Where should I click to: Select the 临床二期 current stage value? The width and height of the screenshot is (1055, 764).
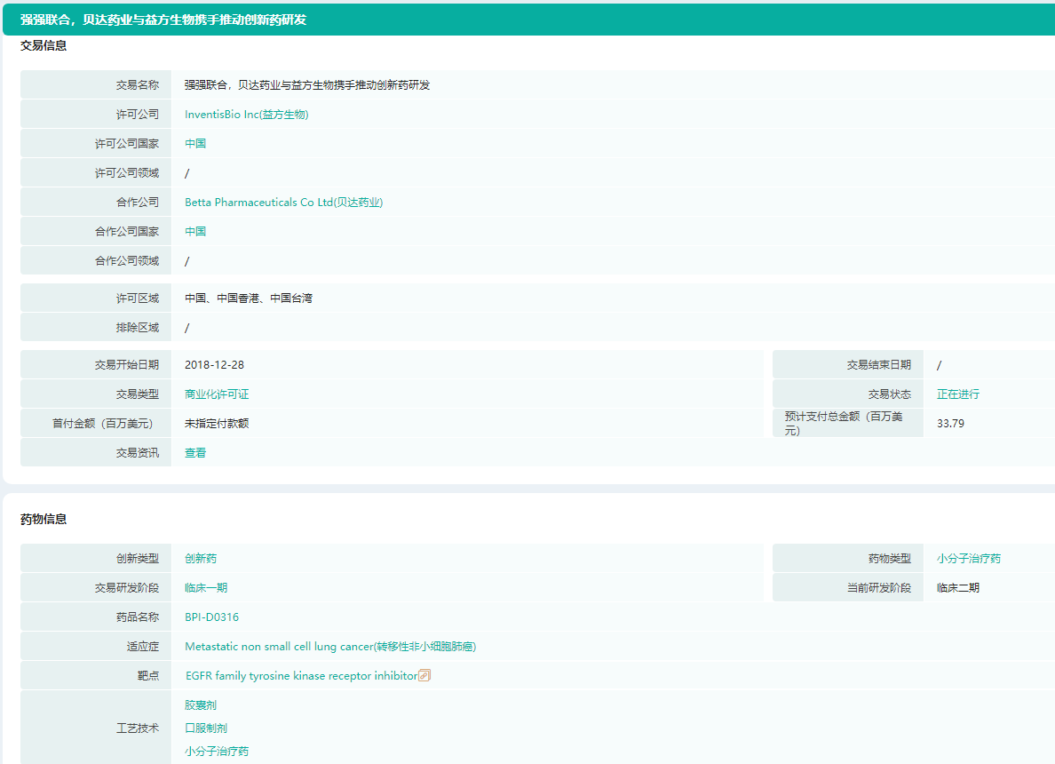point(958,587)
